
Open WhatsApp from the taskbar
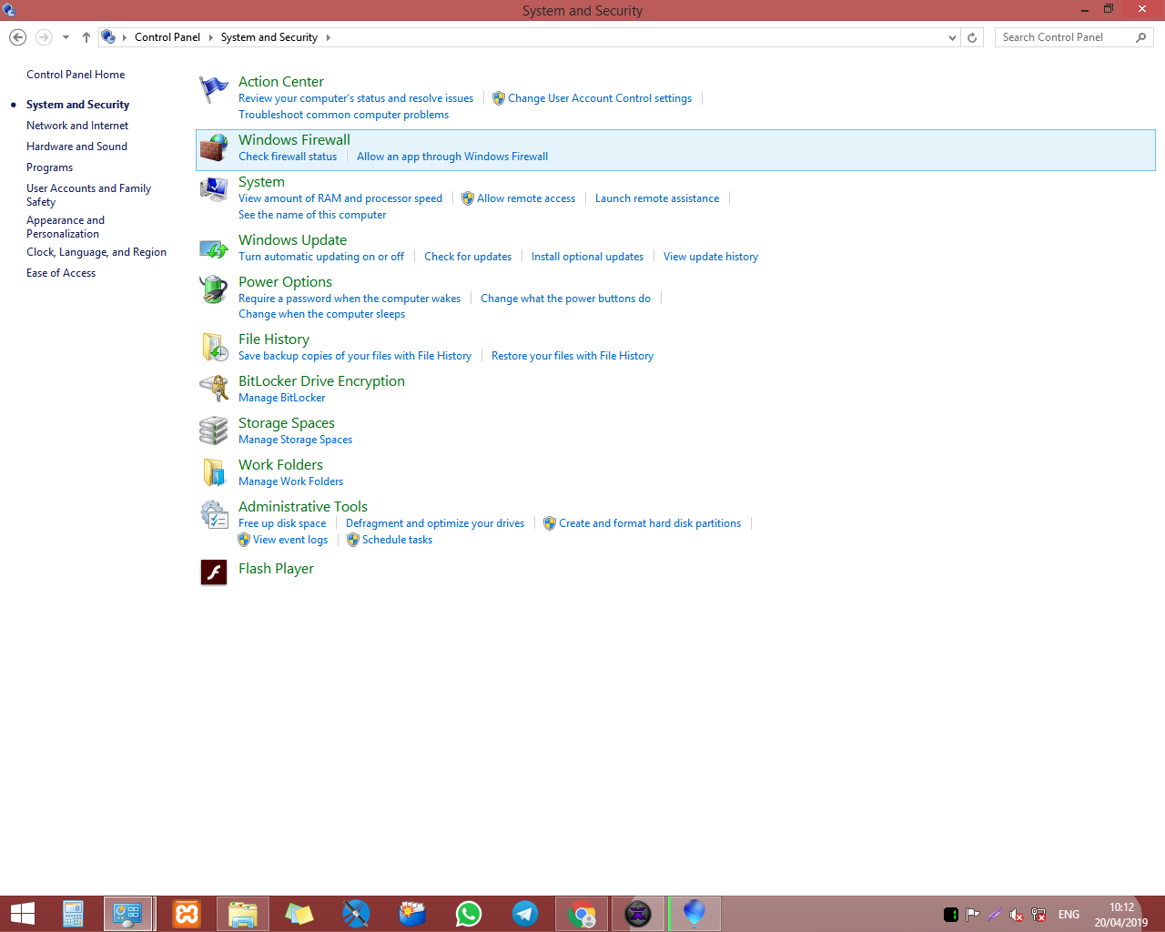pos(469,914)
